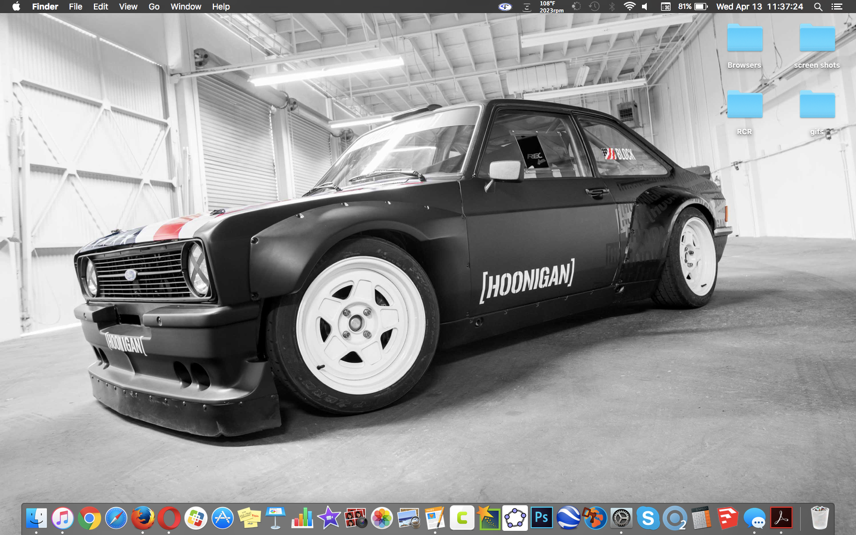The width and height of the screenshot is (856, 535).
Task: Click the date and time clock
Action: point(760,7)
